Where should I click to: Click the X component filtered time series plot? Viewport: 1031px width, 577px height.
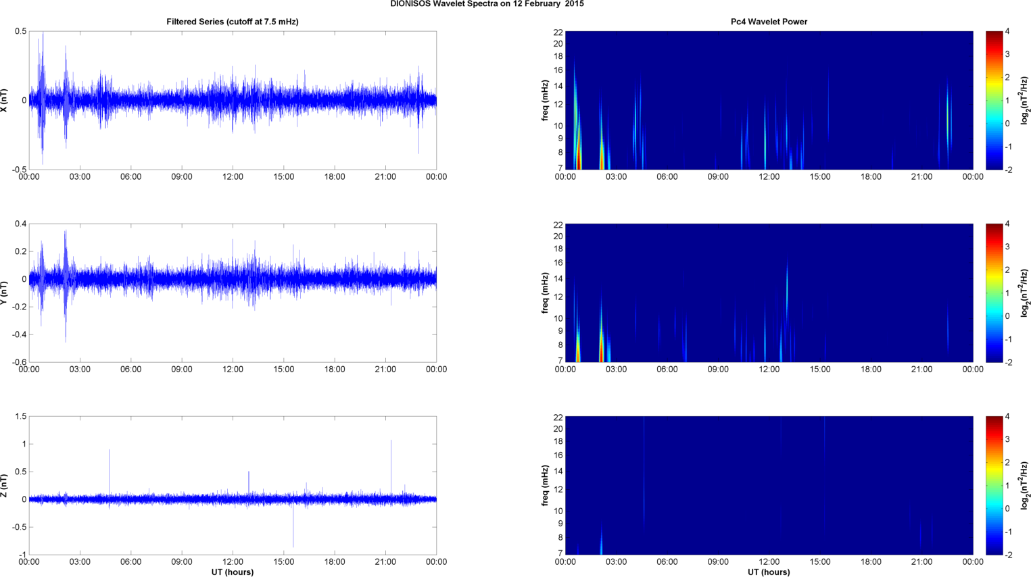(x=233, y=100)
